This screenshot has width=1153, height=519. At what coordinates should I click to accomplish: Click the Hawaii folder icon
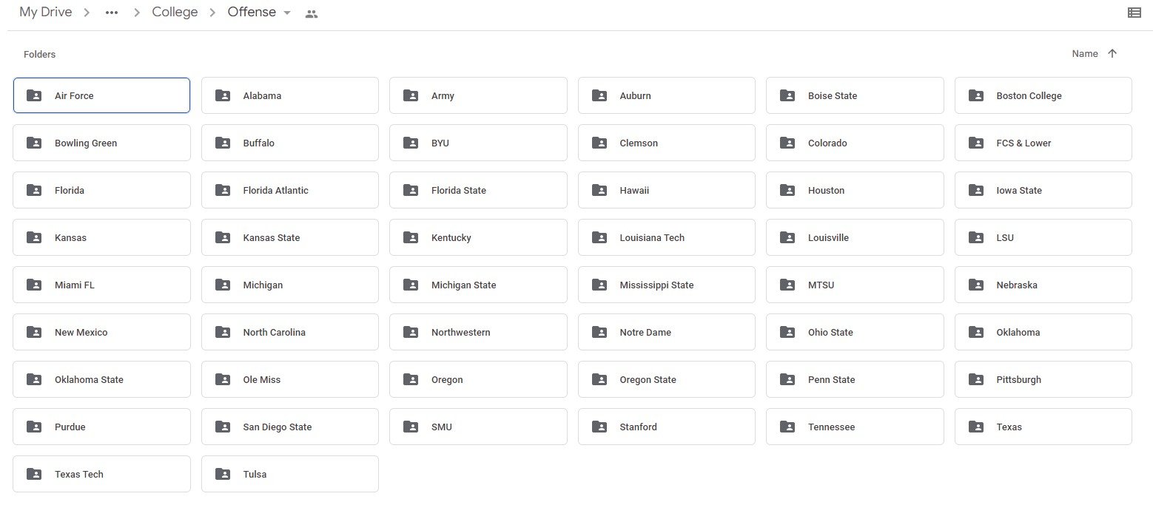(599, 190)
